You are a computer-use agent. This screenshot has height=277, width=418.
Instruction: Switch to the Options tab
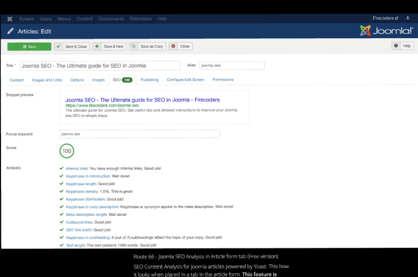77,80
